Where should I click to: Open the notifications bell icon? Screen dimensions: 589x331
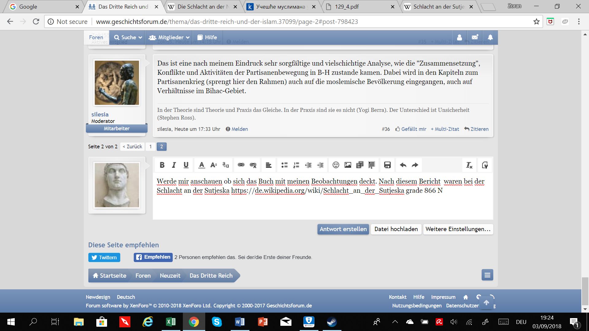[x=490, y=37]
